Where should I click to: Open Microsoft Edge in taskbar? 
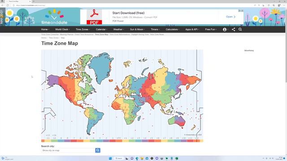point(137,158)
